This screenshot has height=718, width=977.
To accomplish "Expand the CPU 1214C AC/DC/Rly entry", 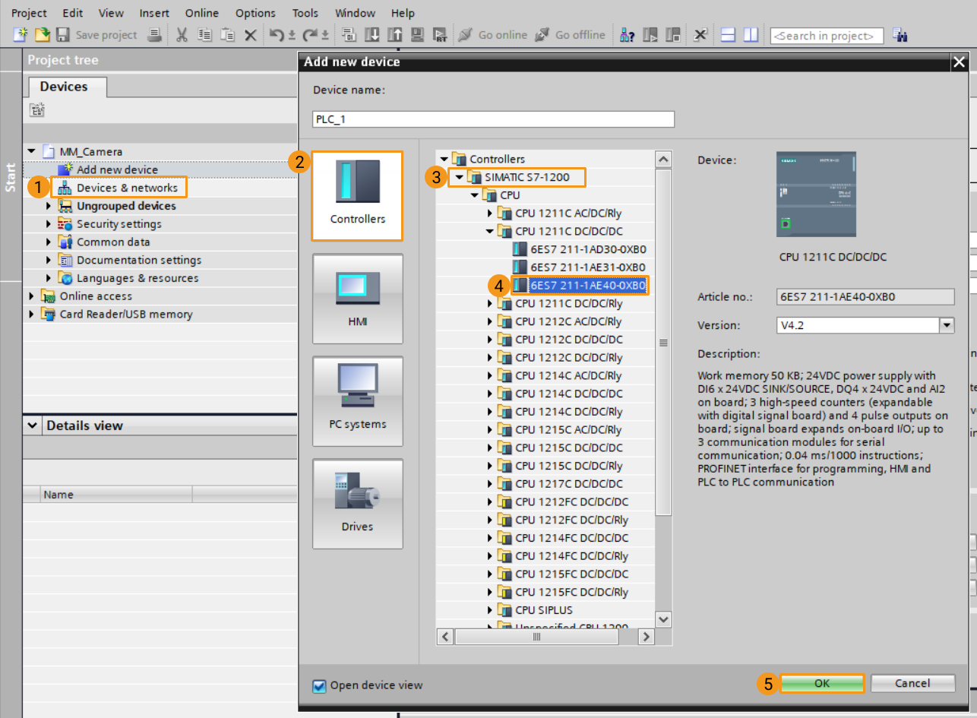I will click(x=490, y=375).
